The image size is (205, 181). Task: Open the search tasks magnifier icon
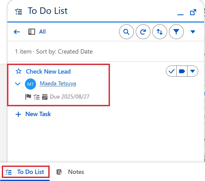[126, 32]
